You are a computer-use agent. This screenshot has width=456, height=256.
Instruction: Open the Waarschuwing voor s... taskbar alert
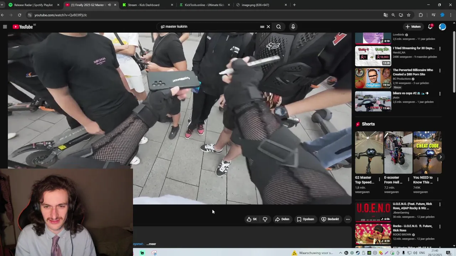point(312,253)
